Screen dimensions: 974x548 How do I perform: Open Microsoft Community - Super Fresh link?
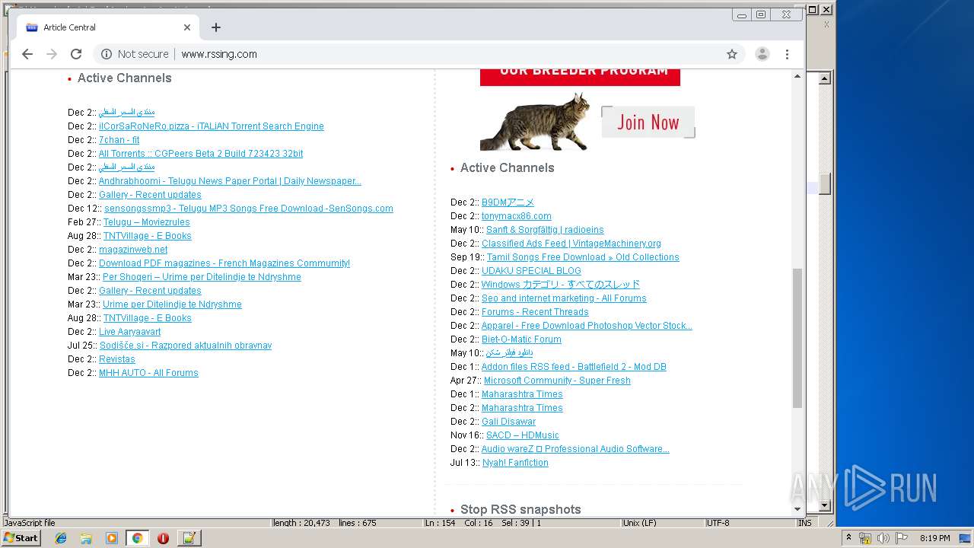point(557,381)
